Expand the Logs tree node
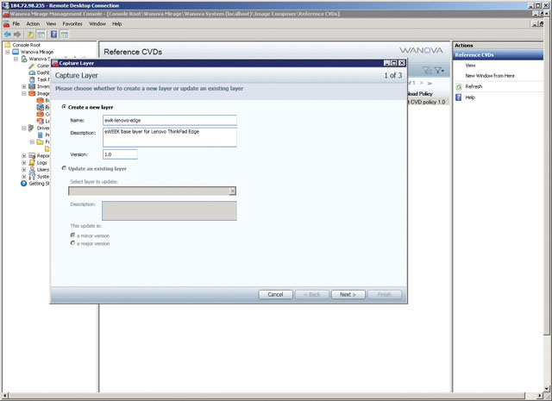 click(24, 162)
